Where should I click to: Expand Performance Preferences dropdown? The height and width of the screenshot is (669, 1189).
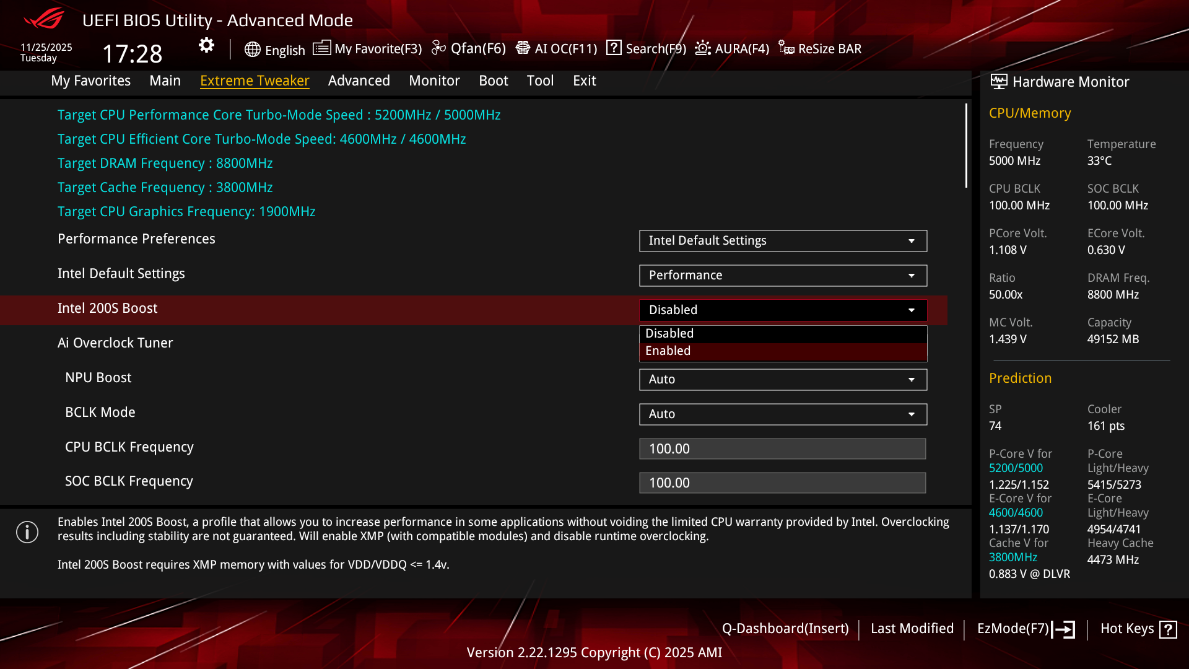click(x=782, y=241)
